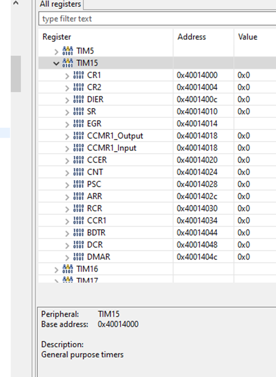The image size is (276, 377).
Task: Expand the CCMR1_Output register bitfields
Action: [67, 137]
